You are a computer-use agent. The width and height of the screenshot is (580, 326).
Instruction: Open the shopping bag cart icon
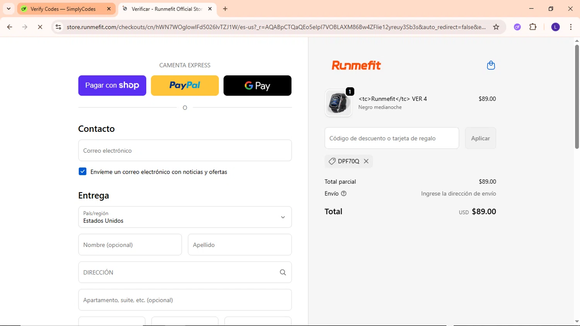(491, 65)
